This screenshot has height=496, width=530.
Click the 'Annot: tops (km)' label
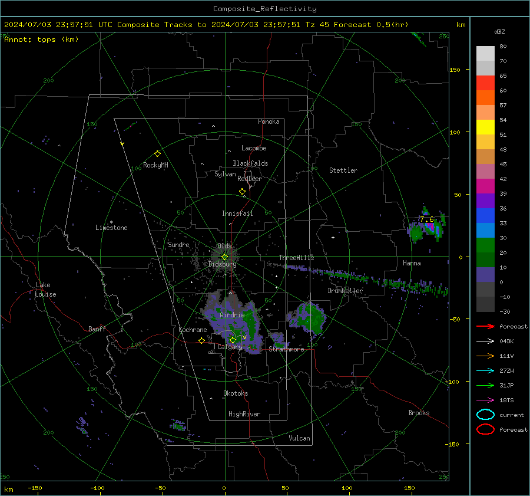pyautogui.click(x=41, y=40)
